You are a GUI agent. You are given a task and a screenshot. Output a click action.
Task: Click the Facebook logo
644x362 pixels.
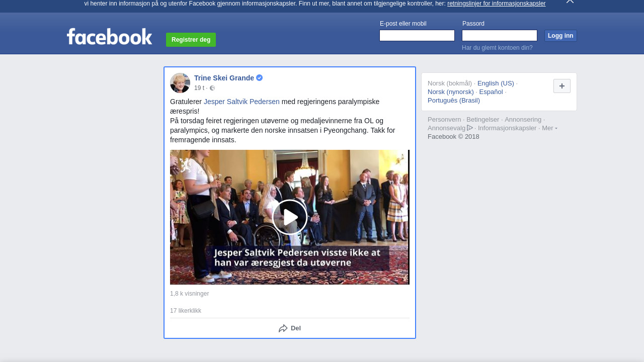coord(109,36)
